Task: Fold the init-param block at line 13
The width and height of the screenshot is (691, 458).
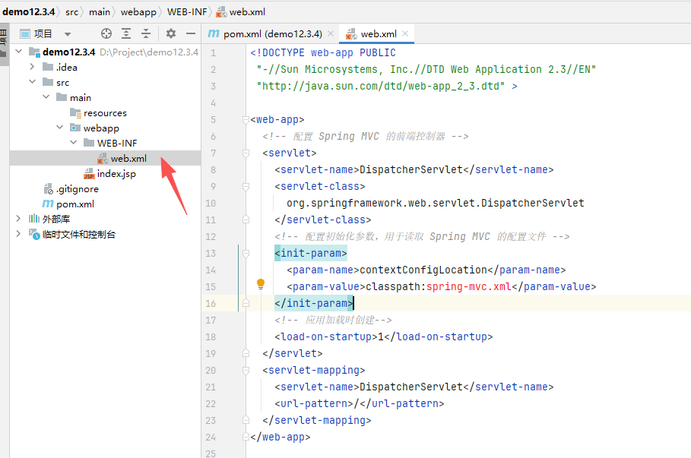Action: point(246,253)
